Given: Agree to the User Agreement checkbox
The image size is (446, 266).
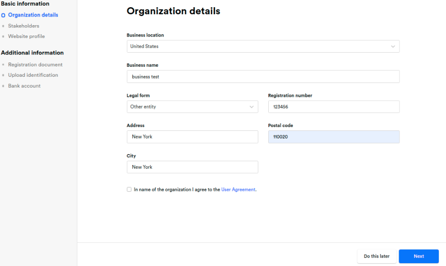Looking at the screenshot, I should pos(129,190).
